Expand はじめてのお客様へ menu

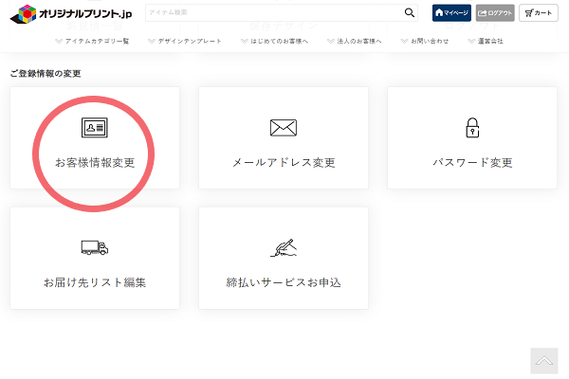point(274,42)
